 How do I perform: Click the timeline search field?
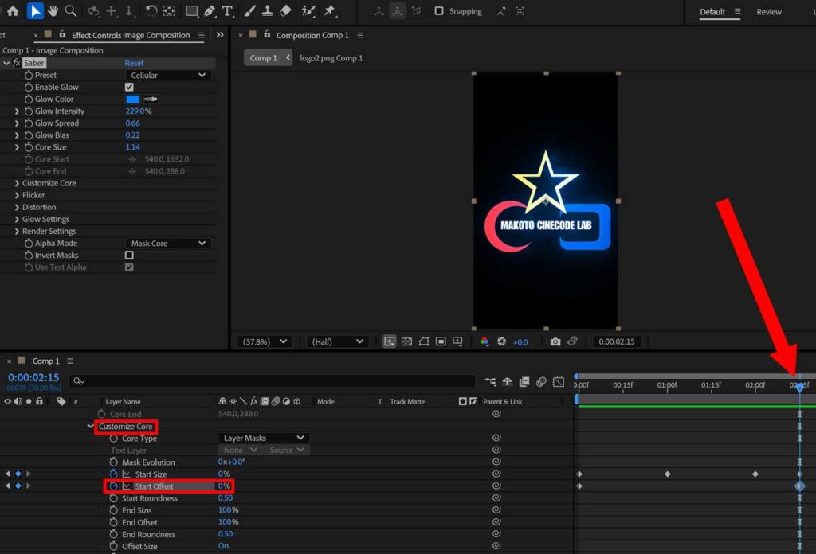coord(273,381)
